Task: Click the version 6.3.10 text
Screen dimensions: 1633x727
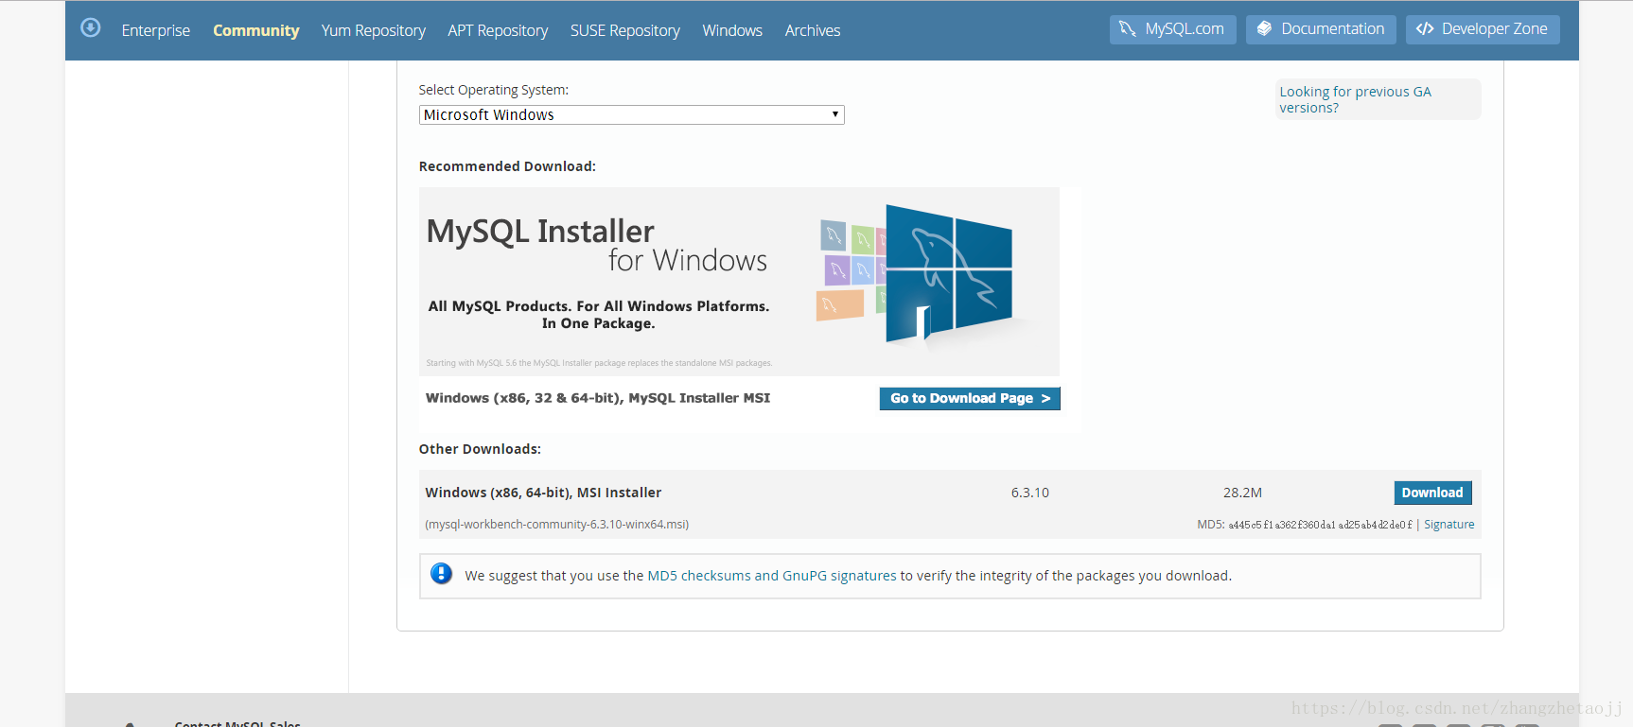Action: click(x=1030, y=493)
